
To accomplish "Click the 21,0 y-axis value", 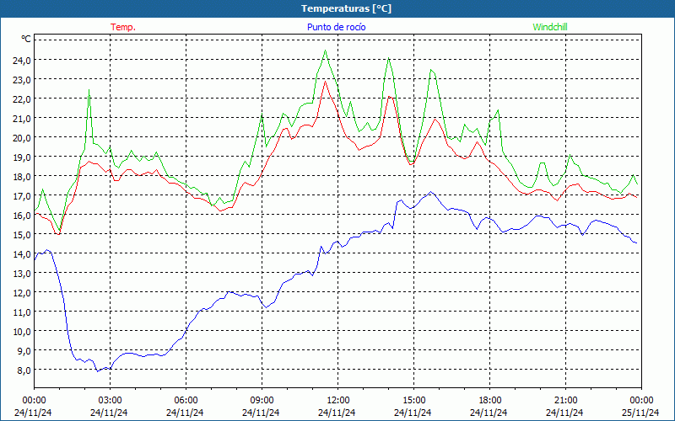I will tap(22, 118).
